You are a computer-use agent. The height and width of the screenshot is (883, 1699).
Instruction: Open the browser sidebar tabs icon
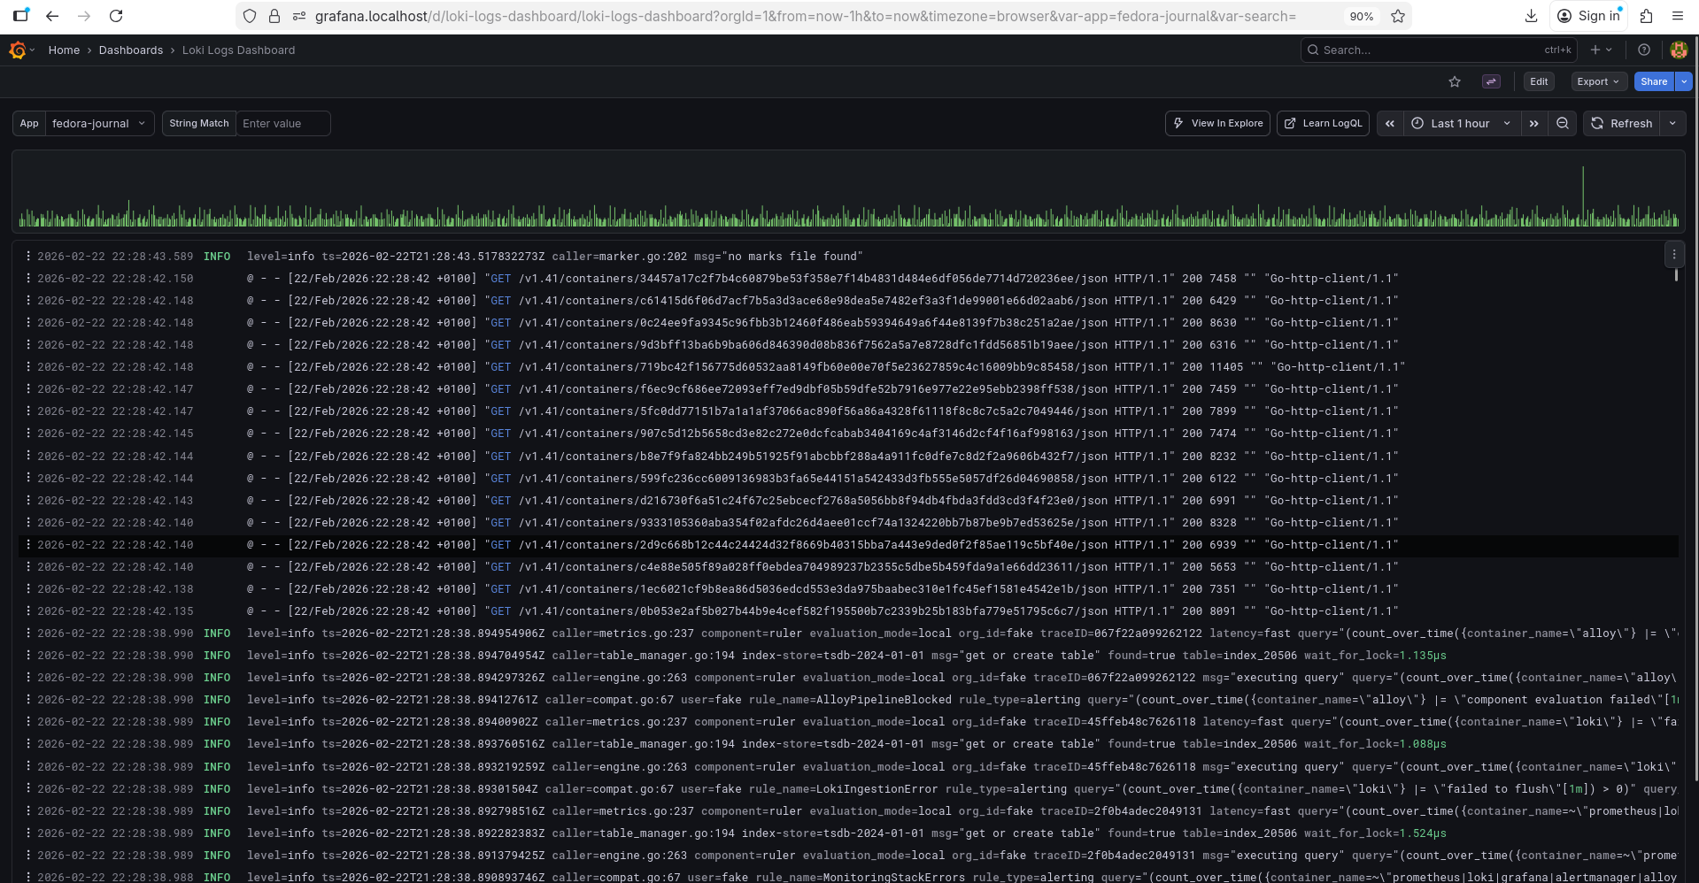(20, 16)
